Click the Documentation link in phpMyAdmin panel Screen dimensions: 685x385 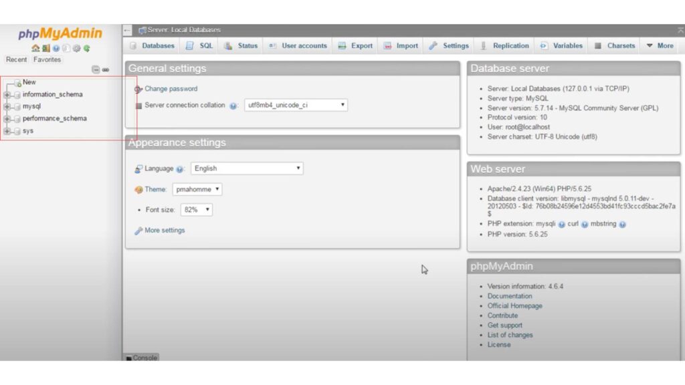509,296
